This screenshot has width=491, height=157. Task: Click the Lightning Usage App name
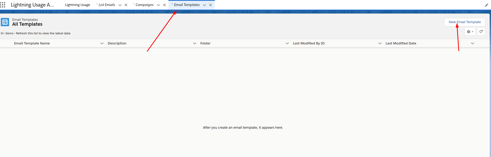[32, 5]
